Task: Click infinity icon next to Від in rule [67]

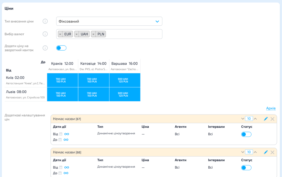Action: (x=67, y=134)
